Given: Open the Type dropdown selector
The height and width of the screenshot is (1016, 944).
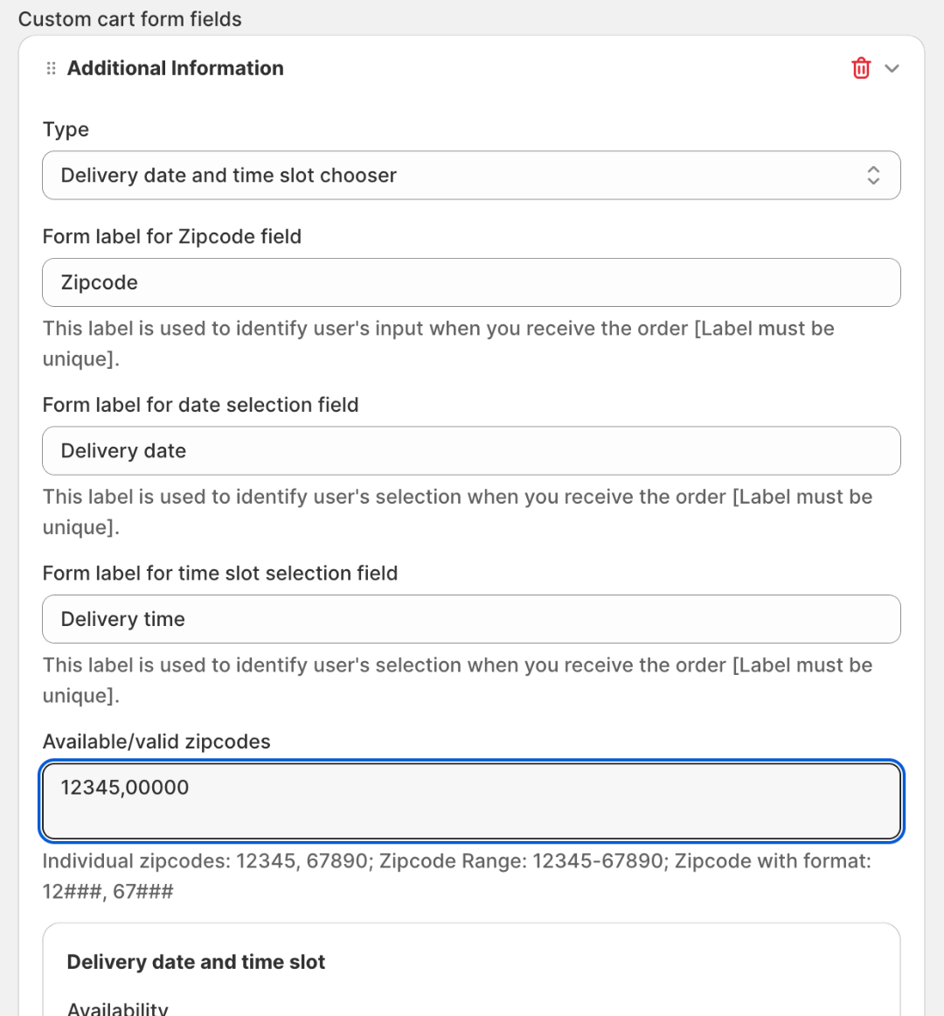Looking at the screenshot, I should (455, 175).
